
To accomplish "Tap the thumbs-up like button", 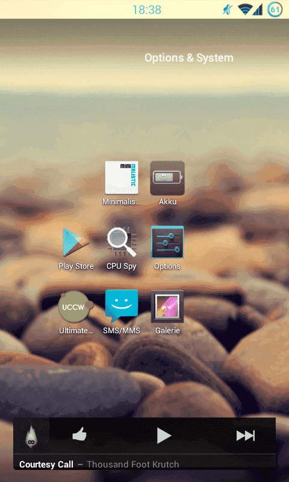I will (79, 435).
